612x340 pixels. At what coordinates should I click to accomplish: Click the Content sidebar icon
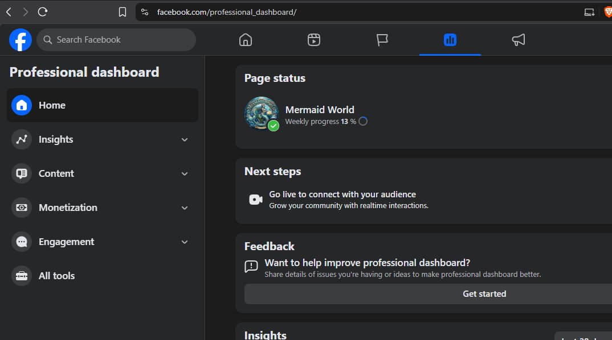pos(22,173)
